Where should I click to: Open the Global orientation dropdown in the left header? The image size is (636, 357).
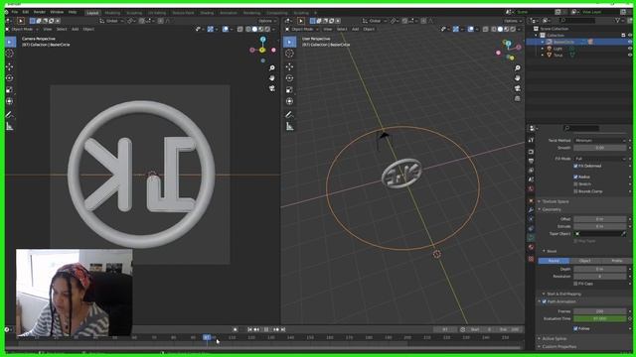click(x=112, y=21)
